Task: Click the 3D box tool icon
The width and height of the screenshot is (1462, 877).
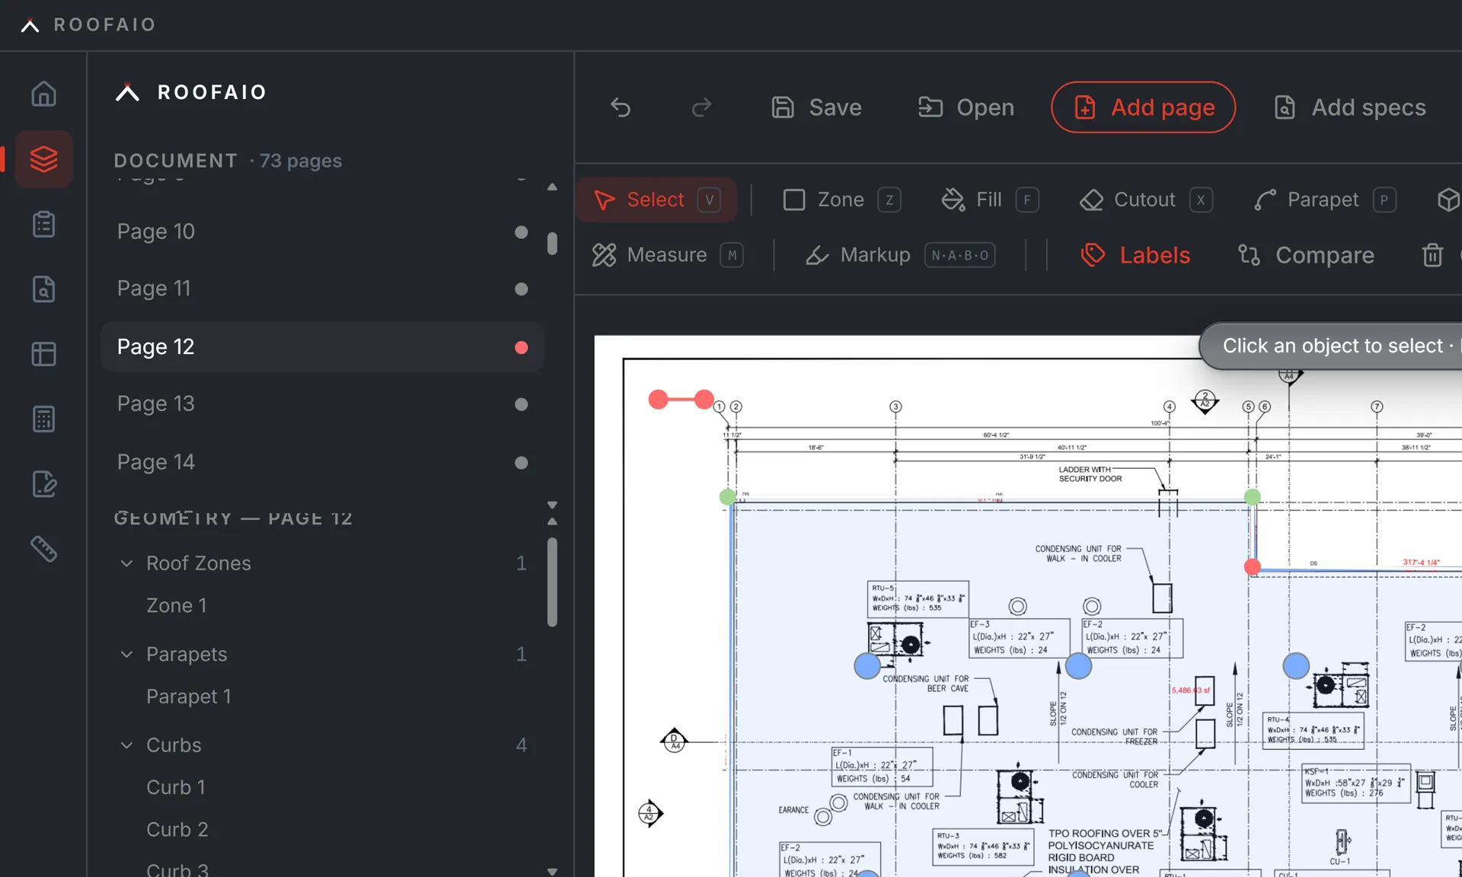Action: (1448, 199)
